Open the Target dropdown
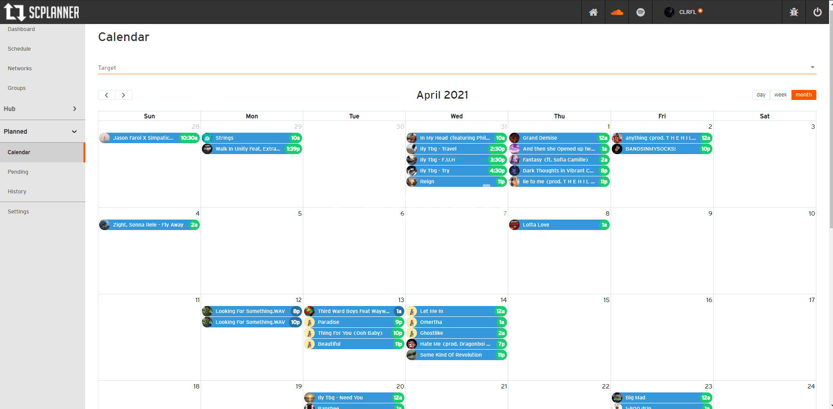The width and height of the screenshot is (833, 409). [x=457, y=68]
